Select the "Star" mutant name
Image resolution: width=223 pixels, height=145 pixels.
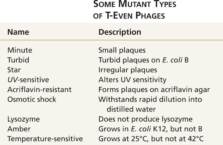click(14, 70)
